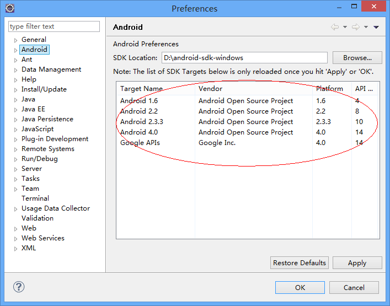
Task: Expand the Web Services node arrow
Action: (x=15, y=239)
